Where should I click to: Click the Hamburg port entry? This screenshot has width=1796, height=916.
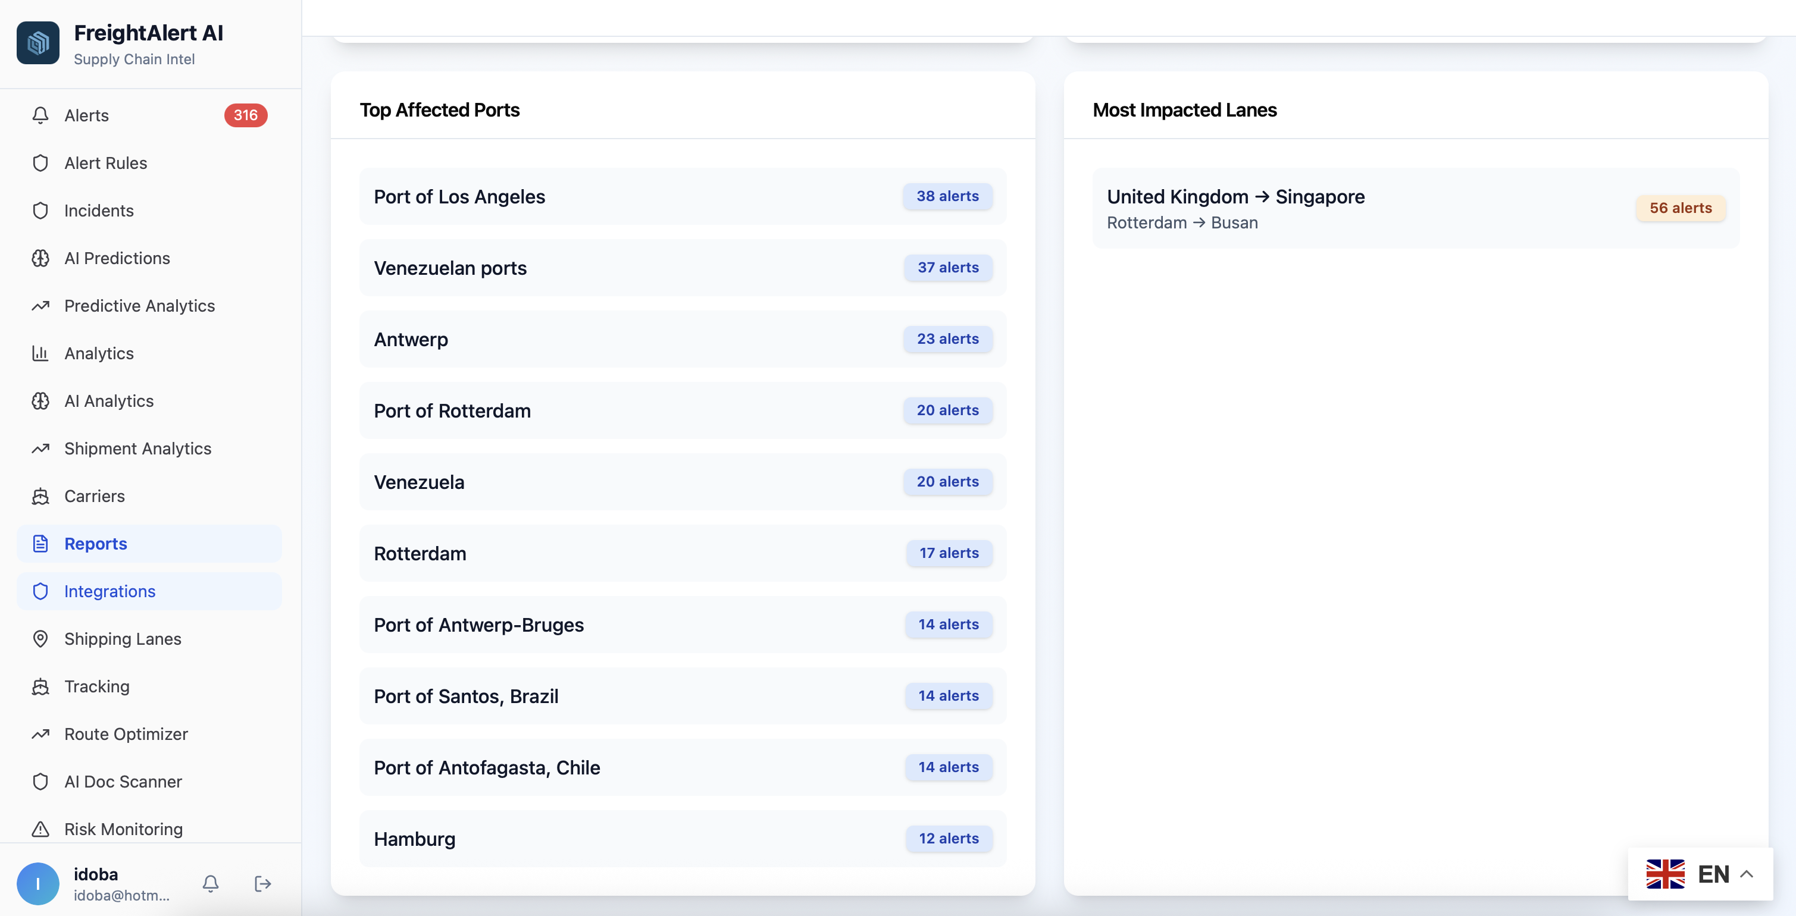point(682,839)
